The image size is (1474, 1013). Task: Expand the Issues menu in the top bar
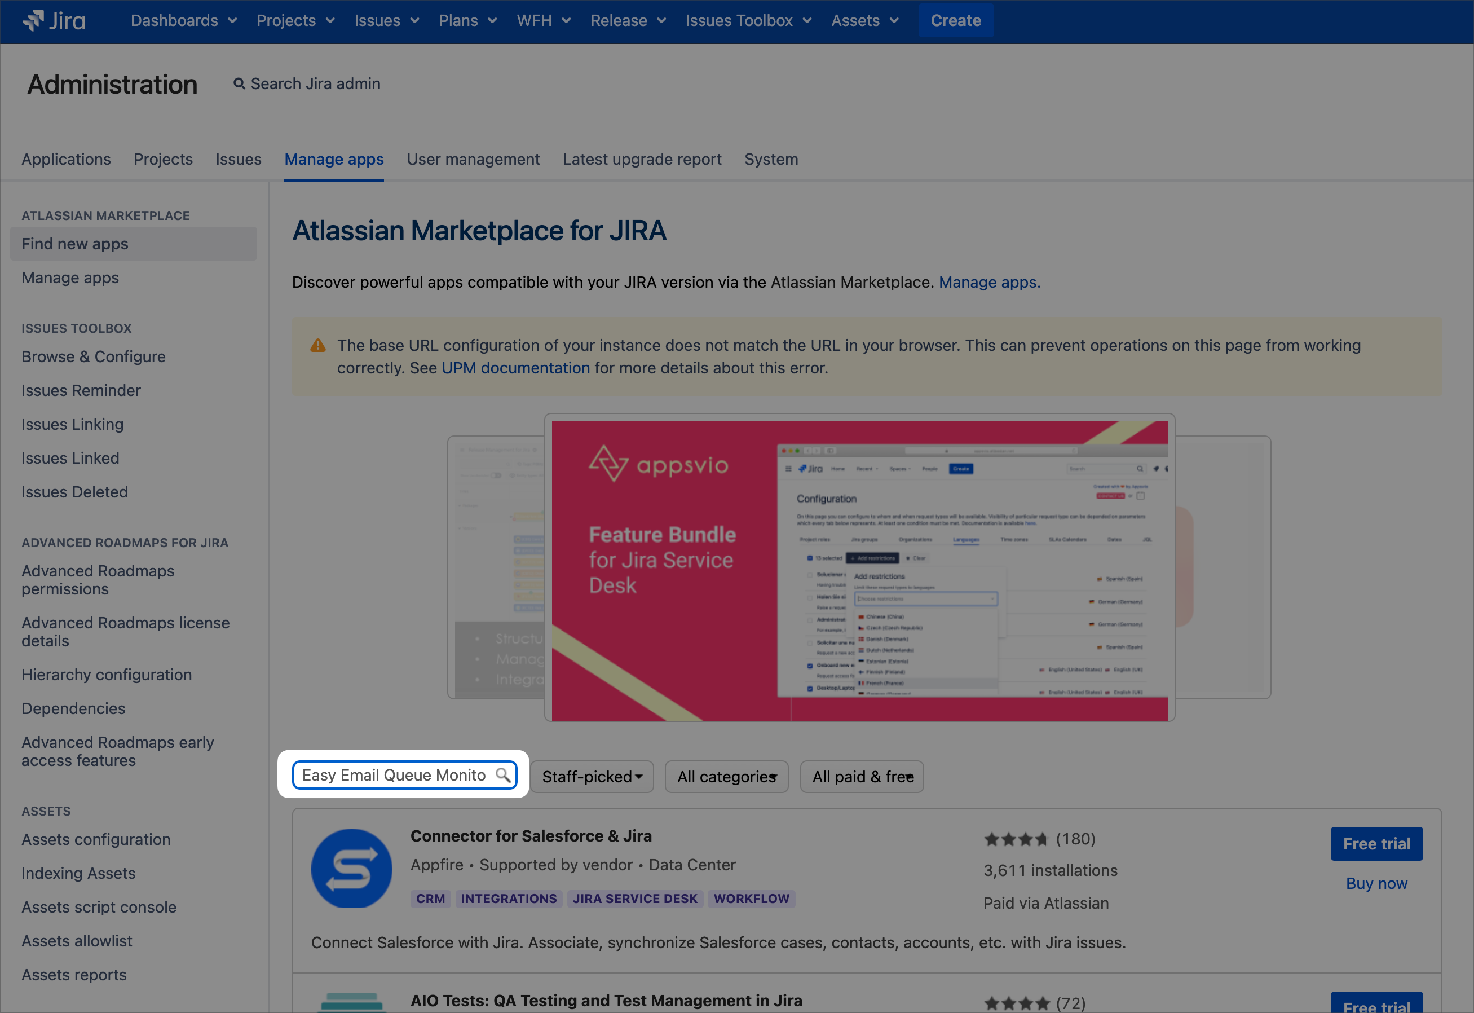click(x=386, y=20)
